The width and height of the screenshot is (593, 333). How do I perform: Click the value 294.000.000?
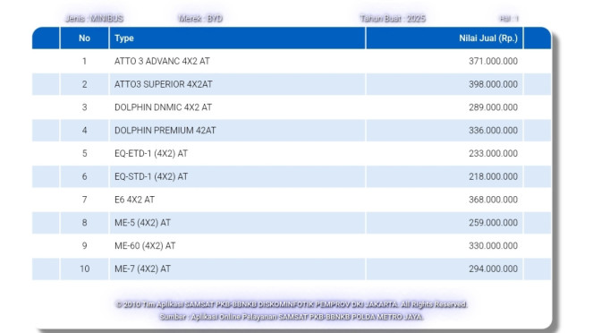[493, 269]
